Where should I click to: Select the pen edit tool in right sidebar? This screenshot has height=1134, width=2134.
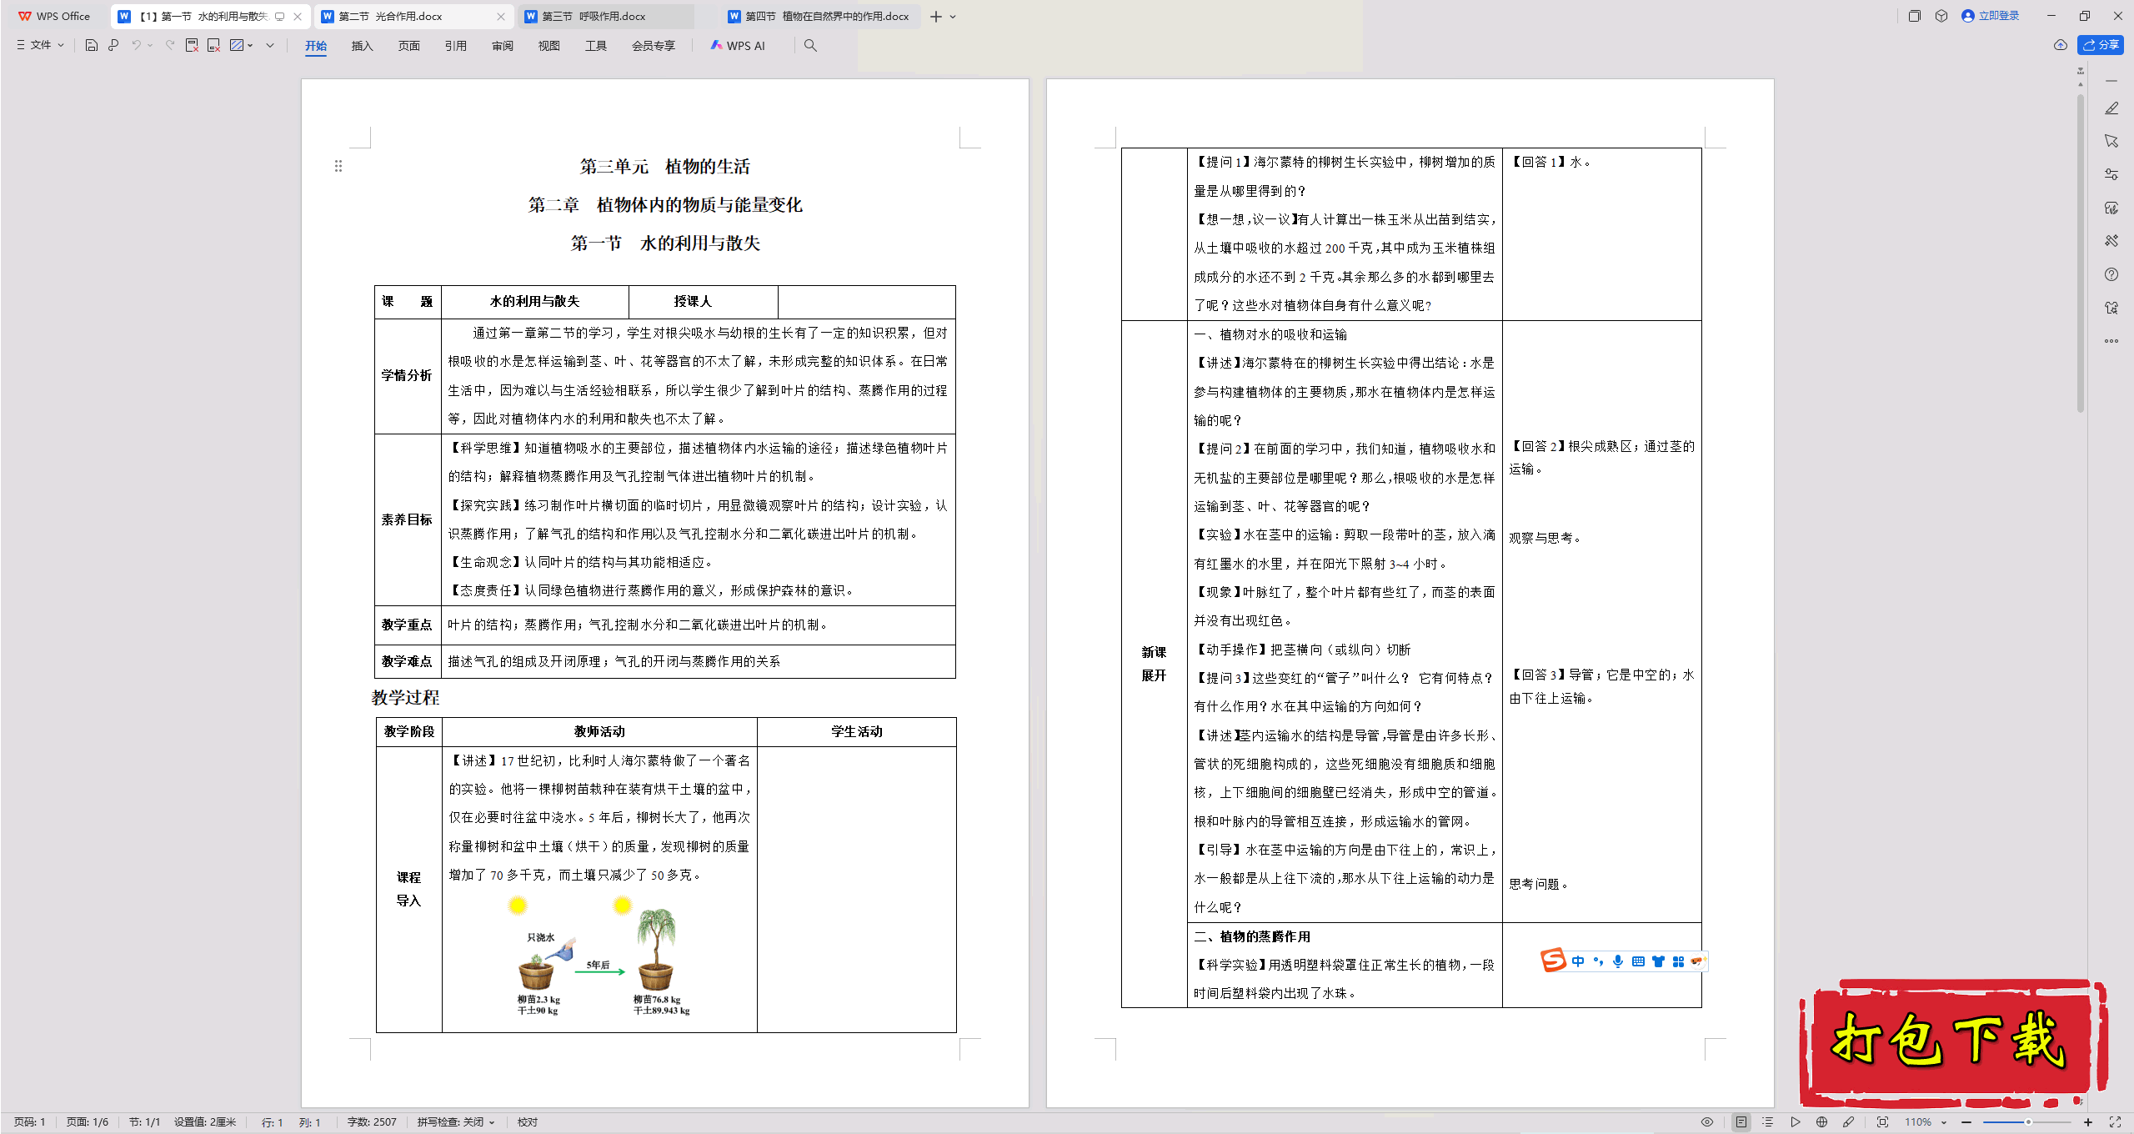point(2111,108)
